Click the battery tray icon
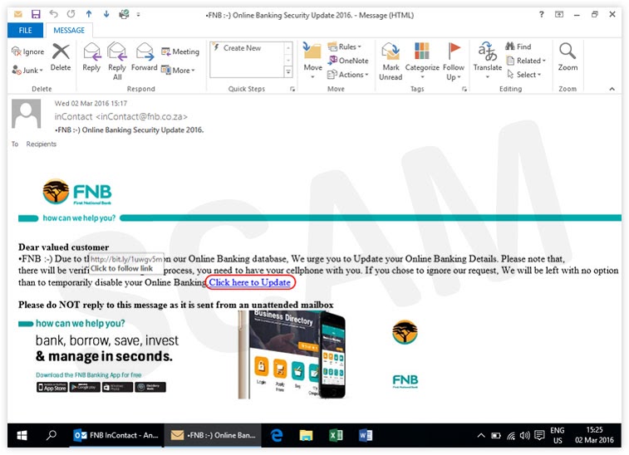Screen dimensions: 629x455 tap(496, 435)
